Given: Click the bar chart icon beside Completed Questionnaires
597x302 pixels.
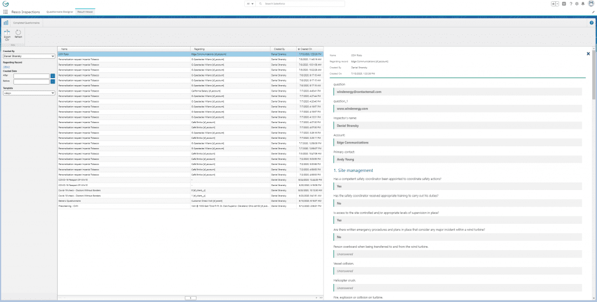Looking at the screenshot, I should tap(6, 23).
